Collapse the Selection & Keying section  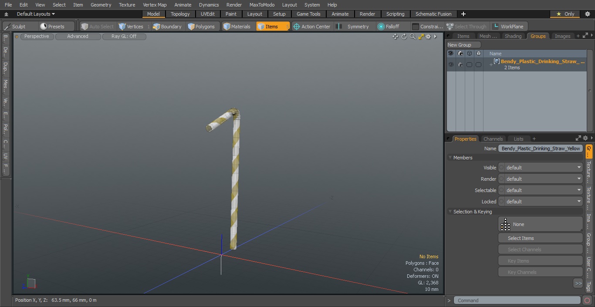click(x=450, y=212)
